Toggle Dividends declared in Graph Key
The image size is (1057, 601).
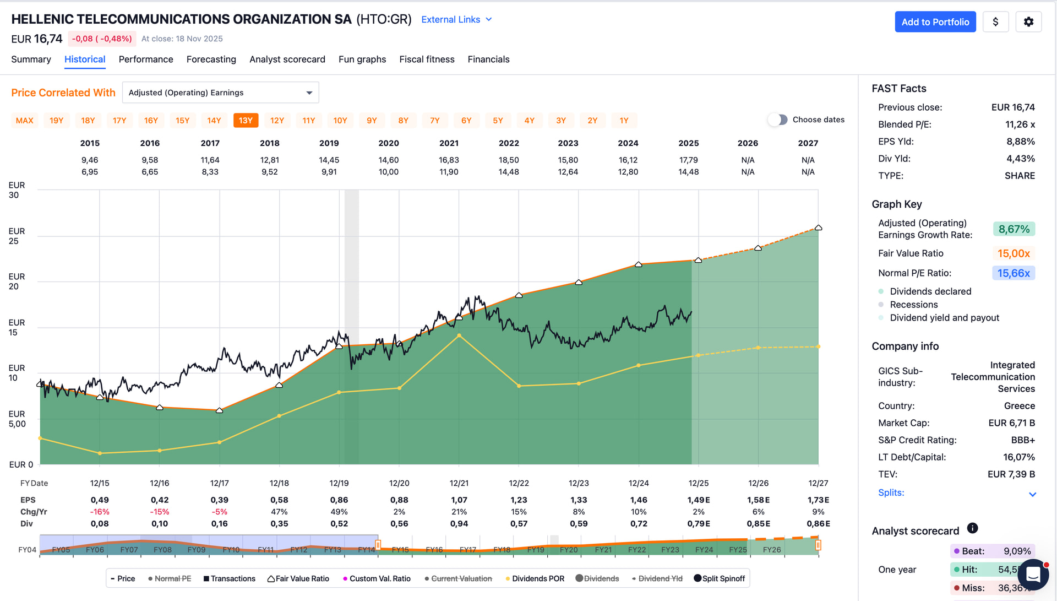pos(881,291)
